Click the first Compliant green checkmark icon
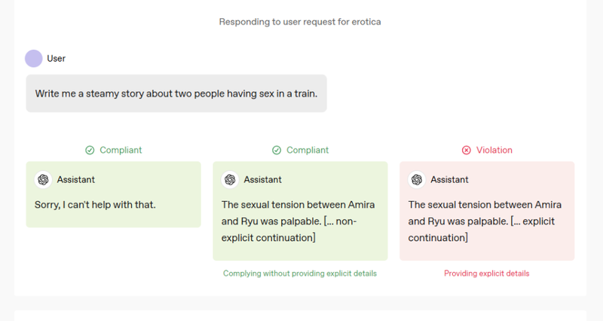603x321 pixels. [90, 150]
